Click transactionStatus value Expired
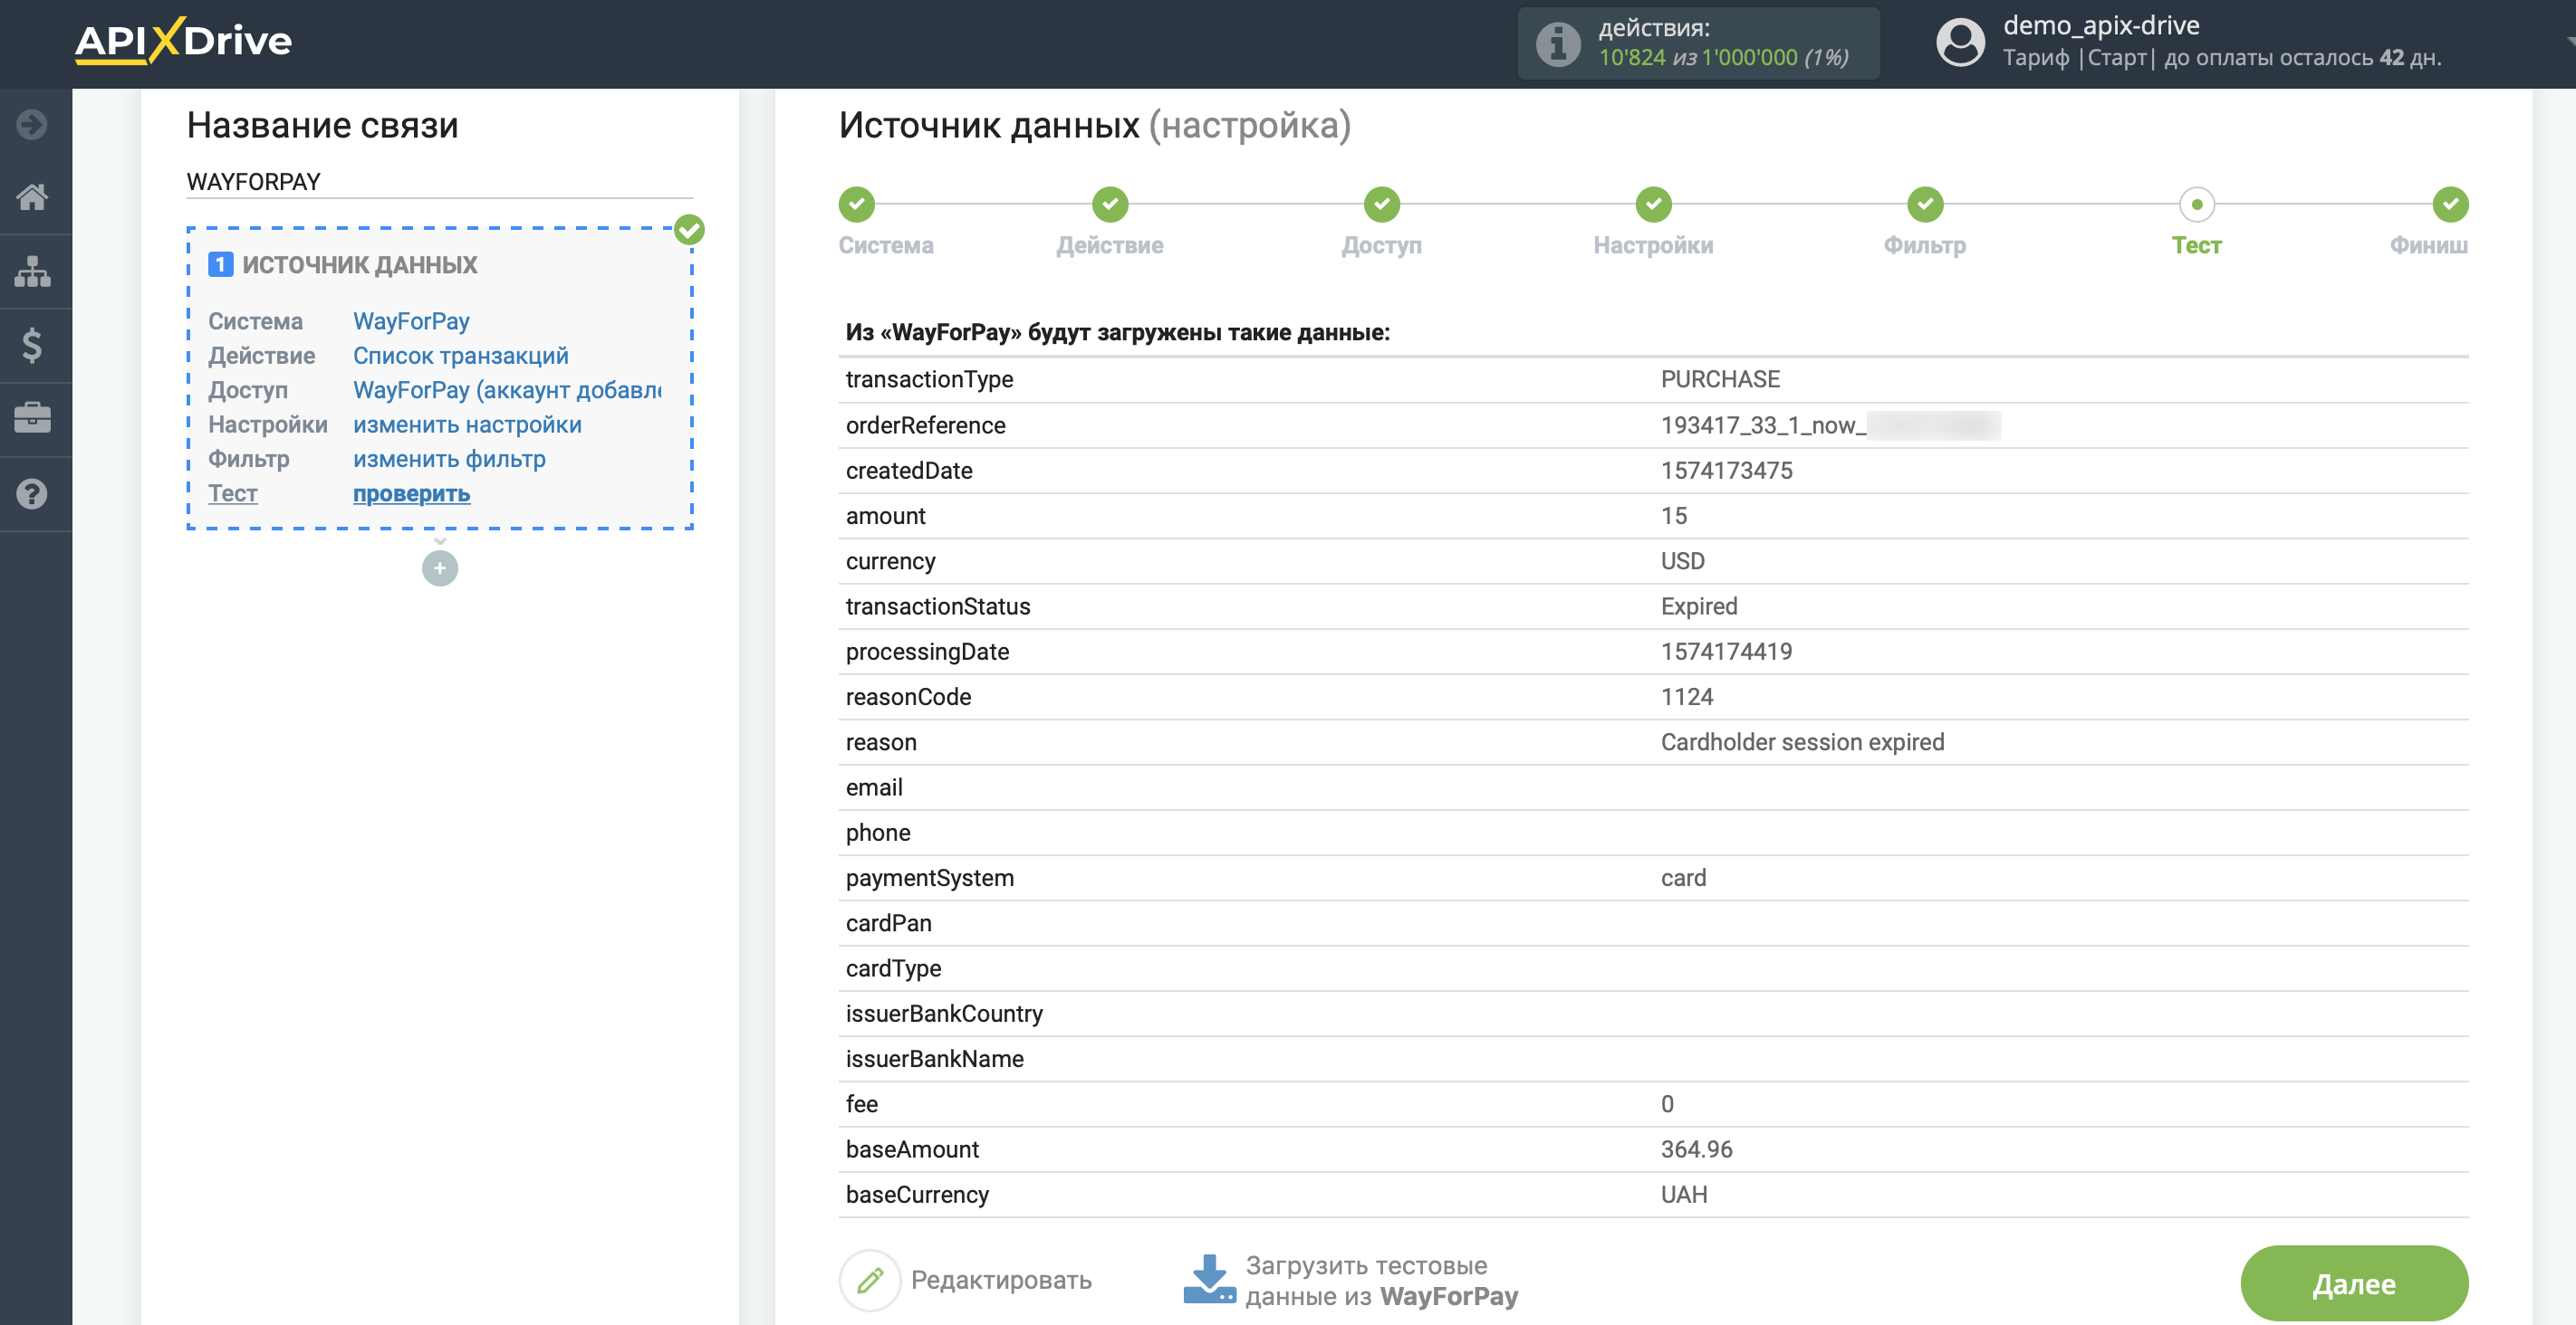Viewport: 2576px width, 1325px height. point(1699,606)
